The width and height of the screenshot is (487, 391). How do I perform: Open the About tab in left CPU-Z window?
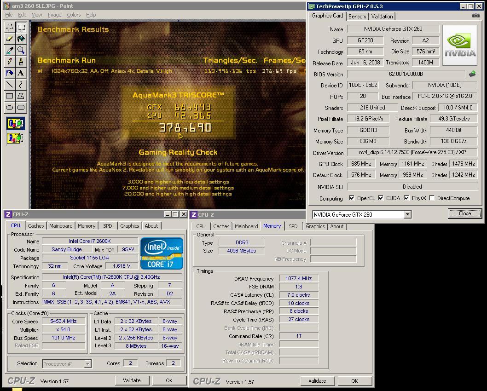(151, 226)
